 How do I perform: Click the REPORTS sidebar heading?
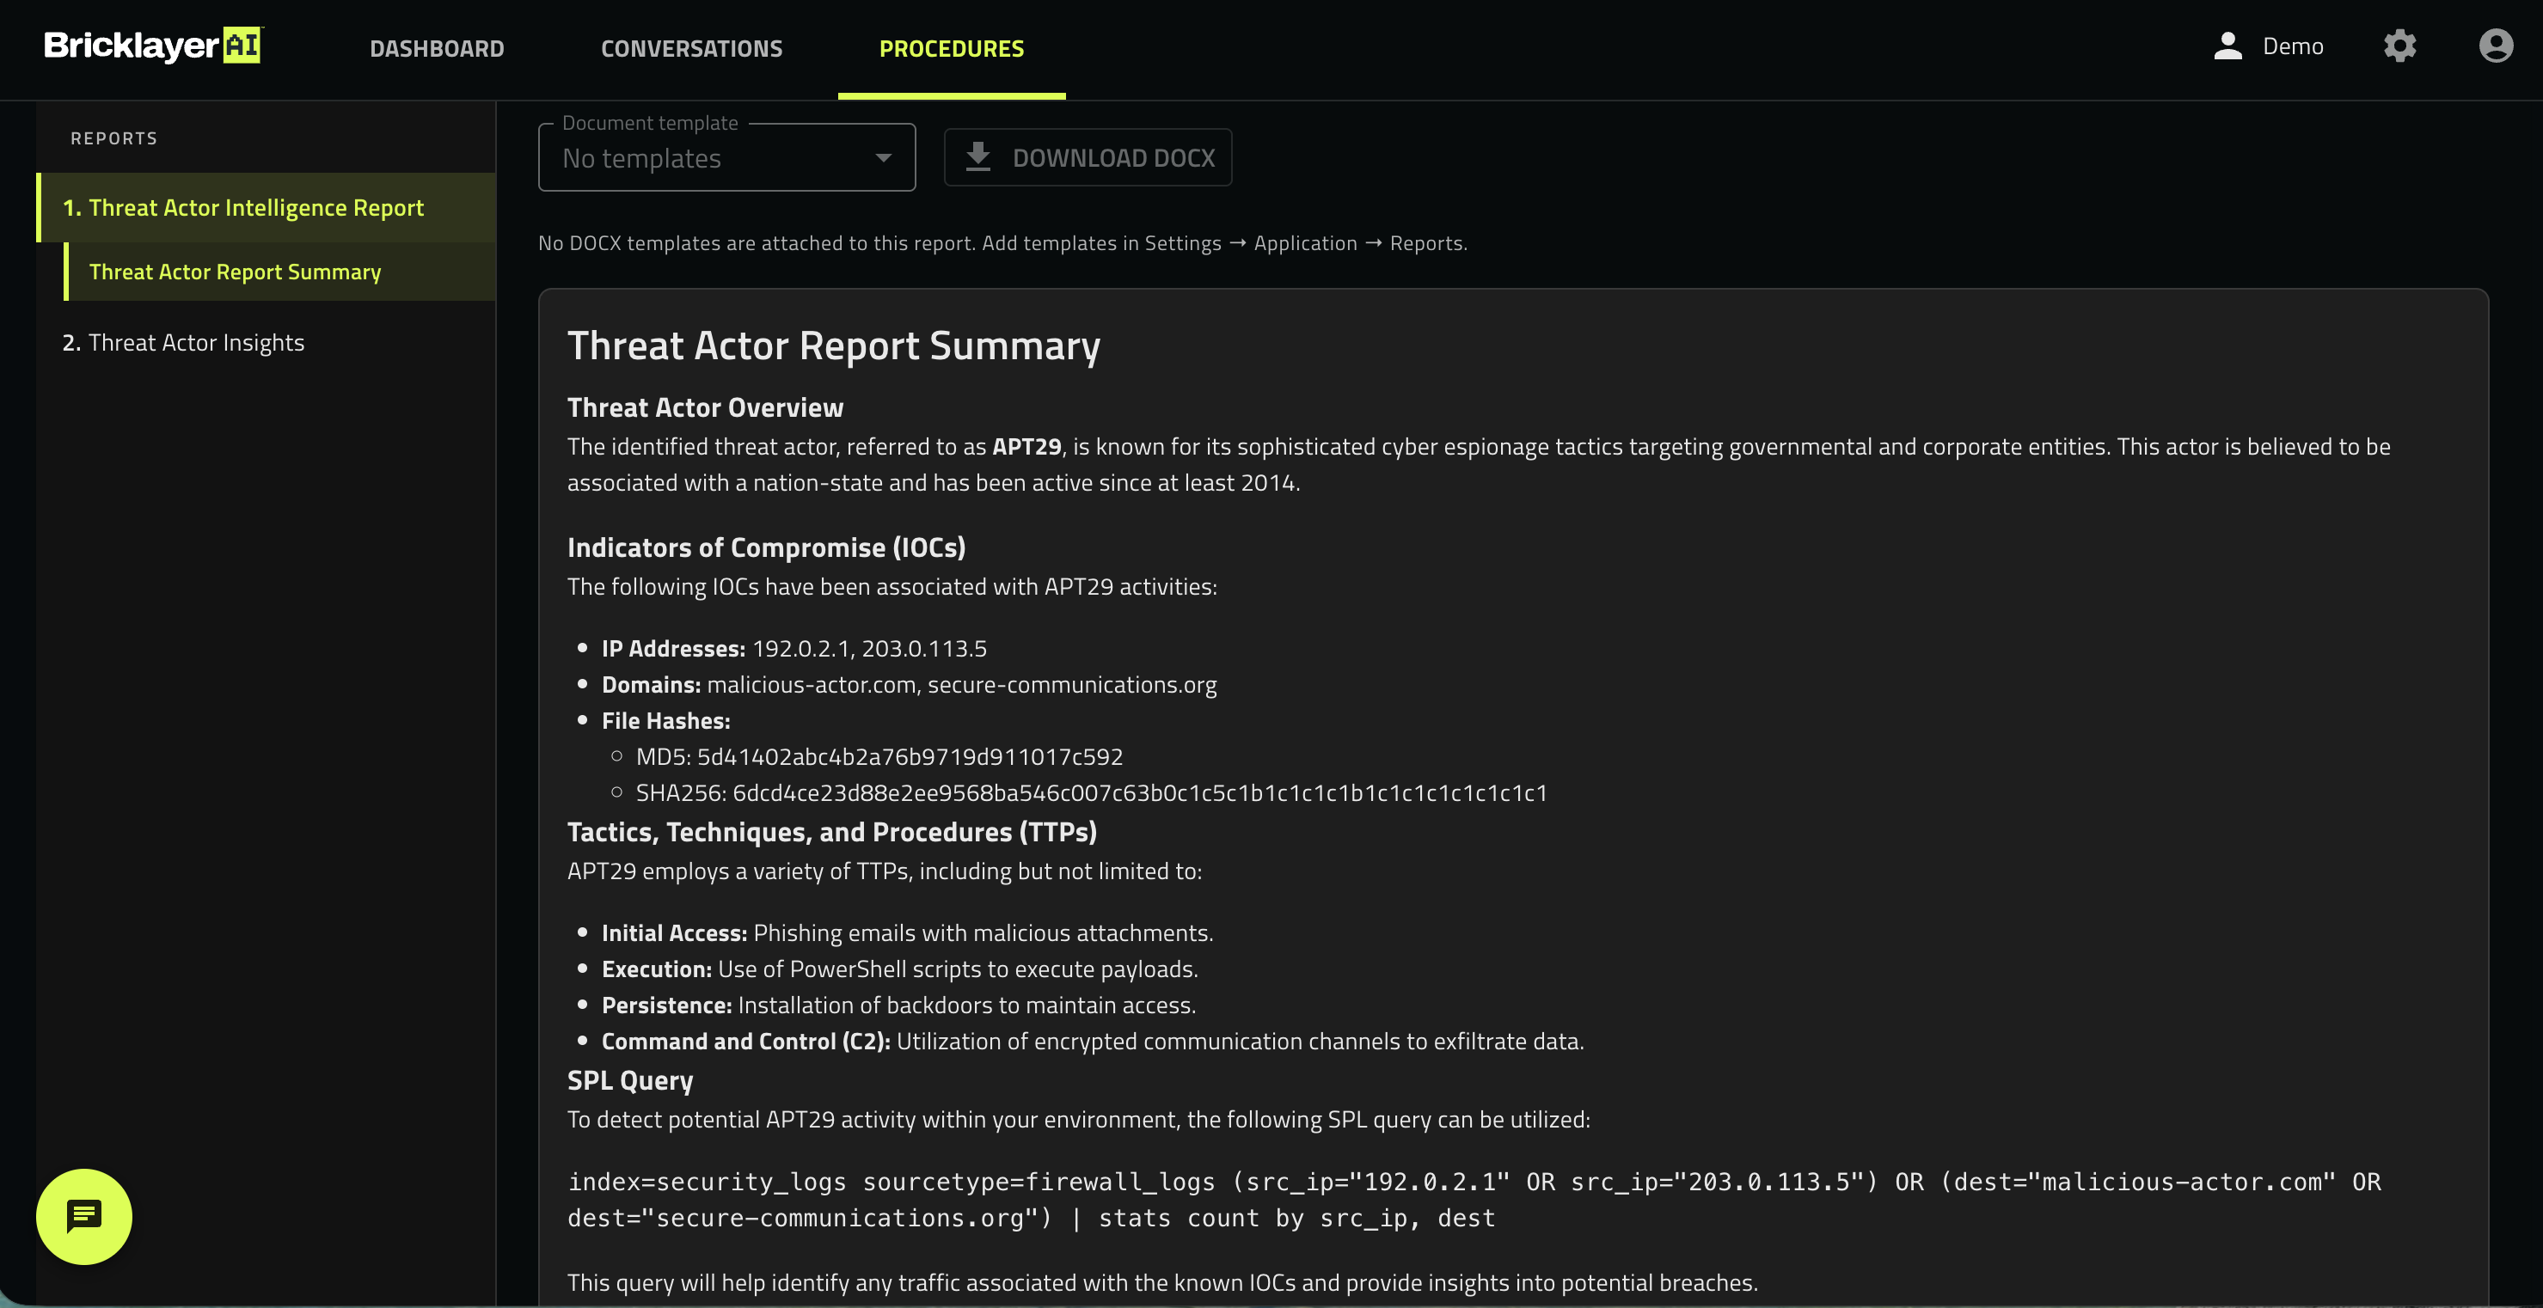coord(113,138)
